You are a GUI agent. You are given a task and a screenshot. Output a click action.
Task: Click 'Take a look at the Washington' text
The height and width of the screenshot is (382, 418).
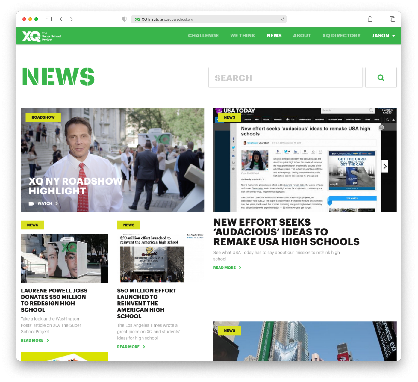coord(50,319)
